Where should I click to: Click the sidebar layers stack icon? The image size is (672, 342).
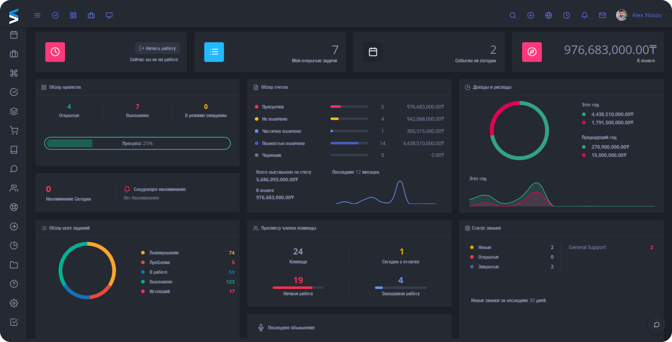(x=14, y=111)
